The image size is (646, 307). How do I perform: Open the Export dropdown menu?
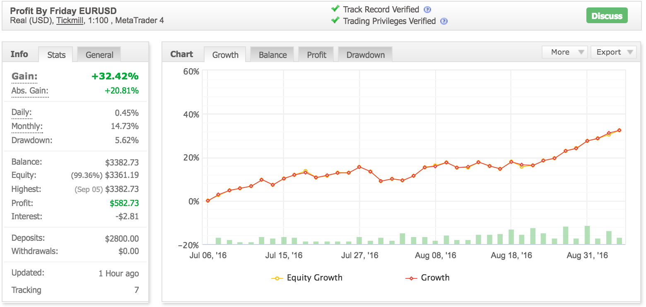click(x=613, y=52)
